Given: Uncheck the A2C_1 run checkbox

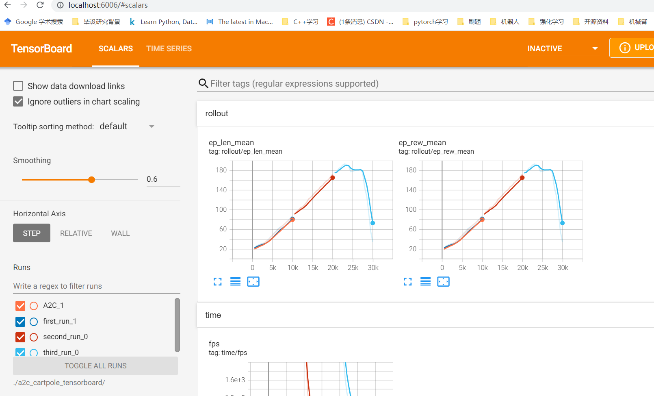Looking at the screenshot, I should point(20,306).
